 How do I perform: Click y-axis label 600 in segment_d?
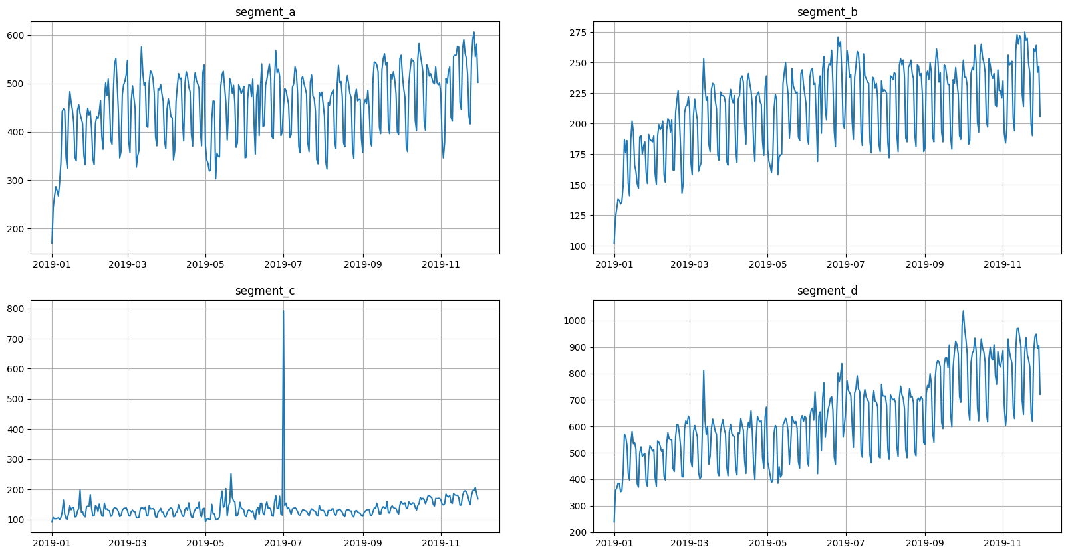point(578,427)
